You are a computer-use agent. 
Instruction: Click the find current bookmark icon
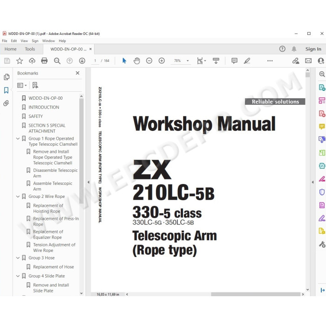point(35,85)
